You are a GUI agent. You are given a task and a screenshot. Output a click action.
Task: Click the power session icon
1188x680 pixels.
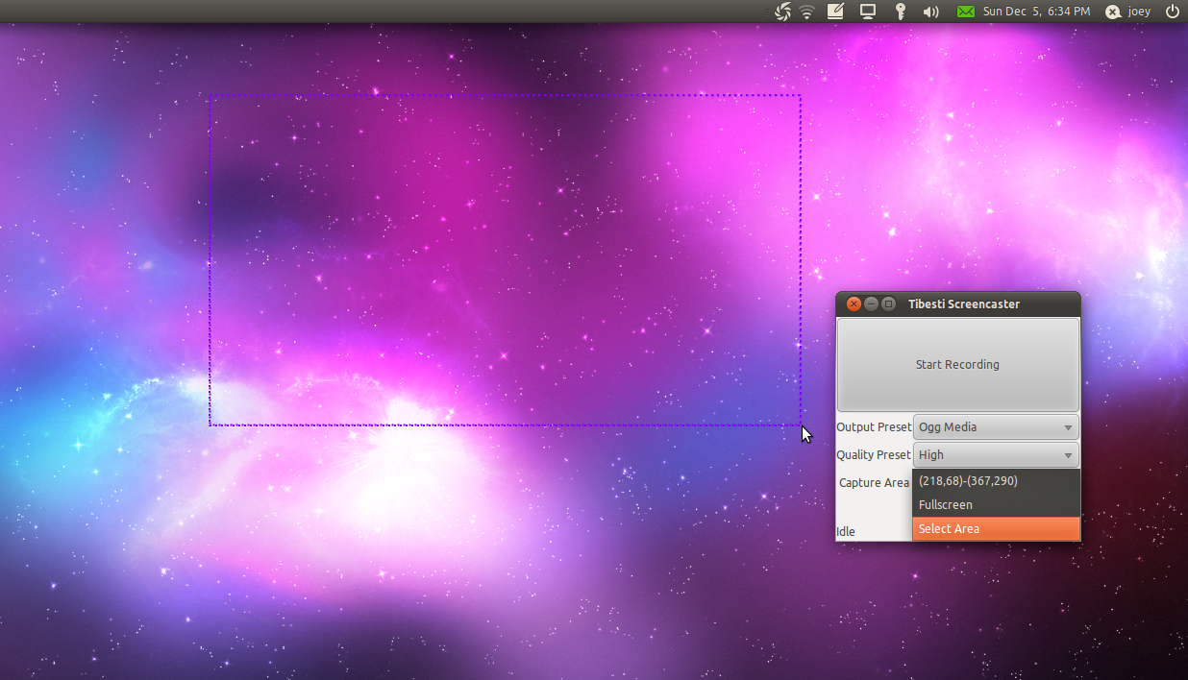click(x=1172, y=12)
